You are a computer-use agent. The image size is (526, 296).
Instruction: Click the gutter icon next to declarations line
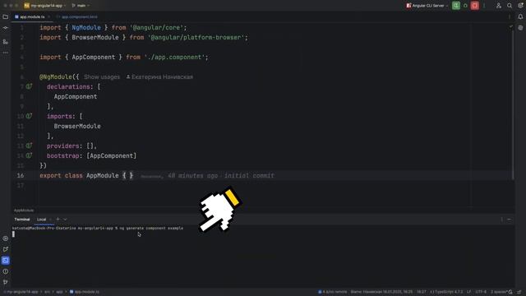pos(30,86)
